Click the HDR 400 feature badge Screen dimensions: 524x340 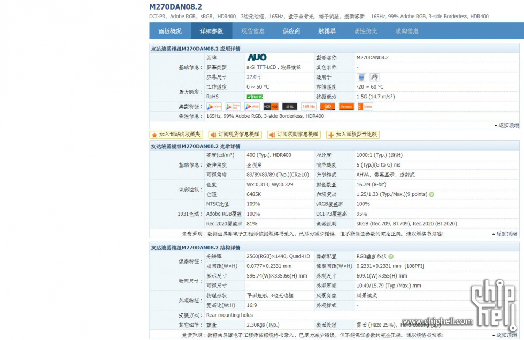(x=271, y=106)
